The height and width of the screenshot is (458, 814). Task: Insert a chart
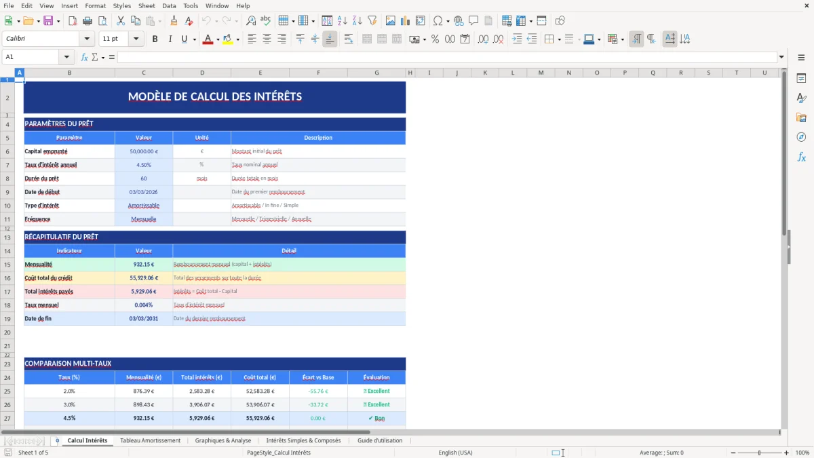(x=405, y=20)
